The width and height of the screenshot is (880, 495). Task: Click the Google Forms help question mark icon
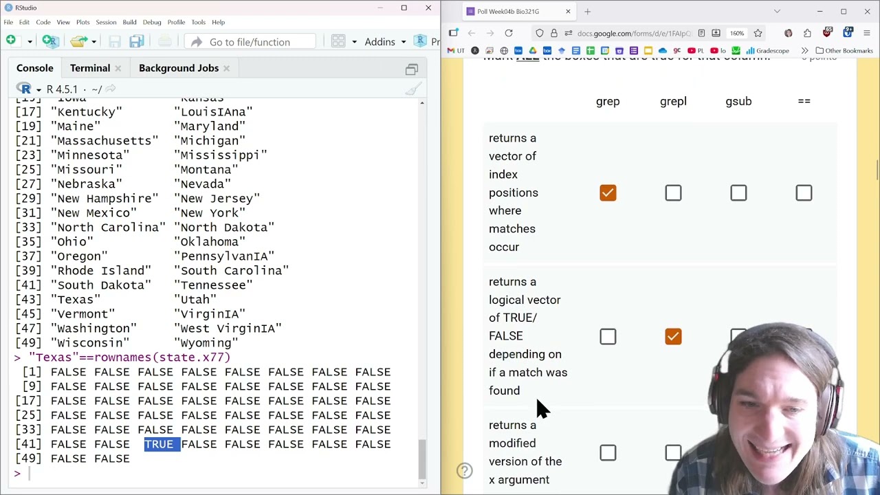[465, 471]
